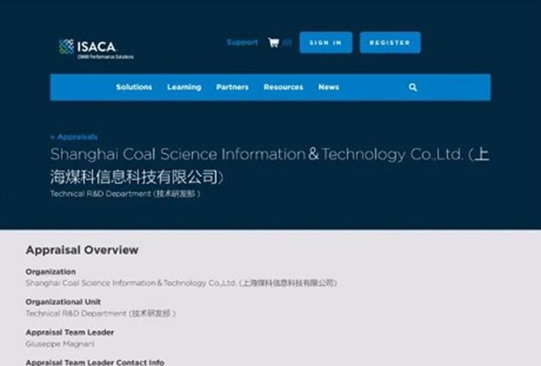This screenshot has height=366, width=541.
Task: Click the SIGN IN button
Action: pos(326,43)
